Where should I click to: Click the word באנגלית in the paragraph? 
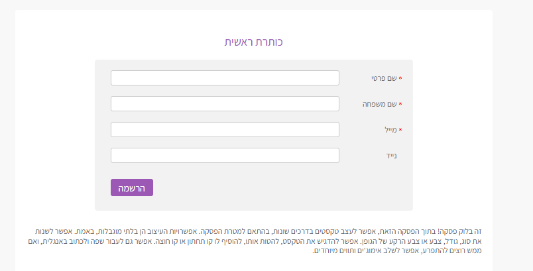(x=56, y=241)
